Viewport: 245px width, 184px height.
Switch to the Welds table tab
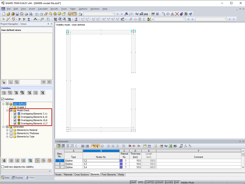coord(121,174)
